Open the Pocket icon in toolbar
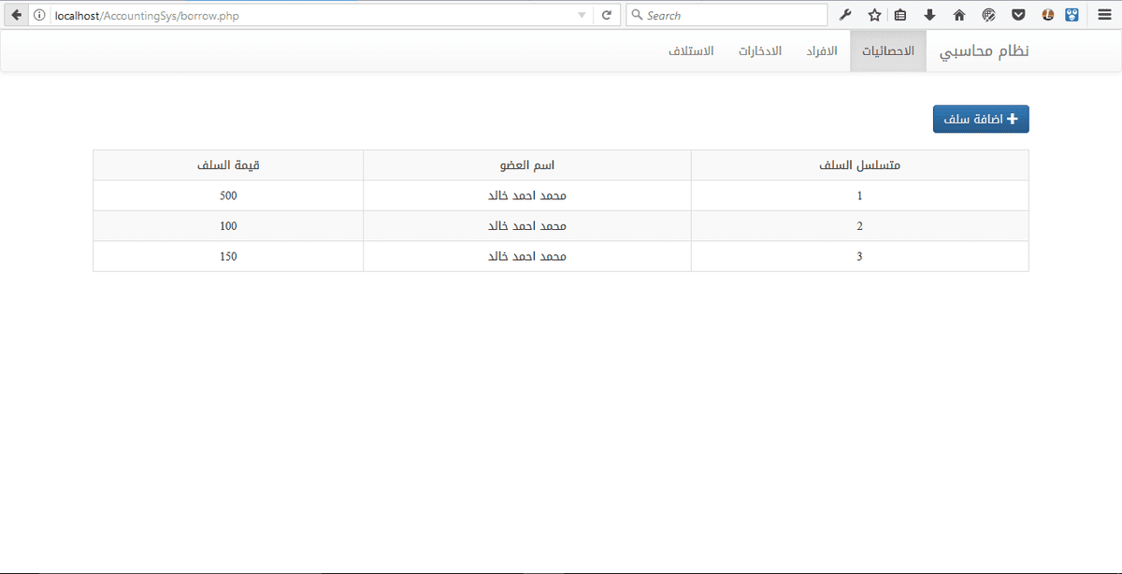 (x=1019, y=15)
